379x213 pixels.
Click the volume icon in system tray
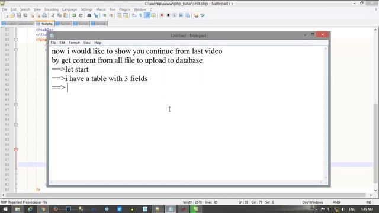[343, 209]
